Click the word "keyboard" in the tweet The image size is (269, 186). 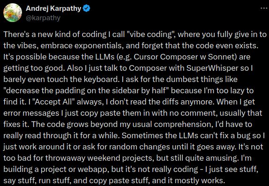[x=100, y=80]
